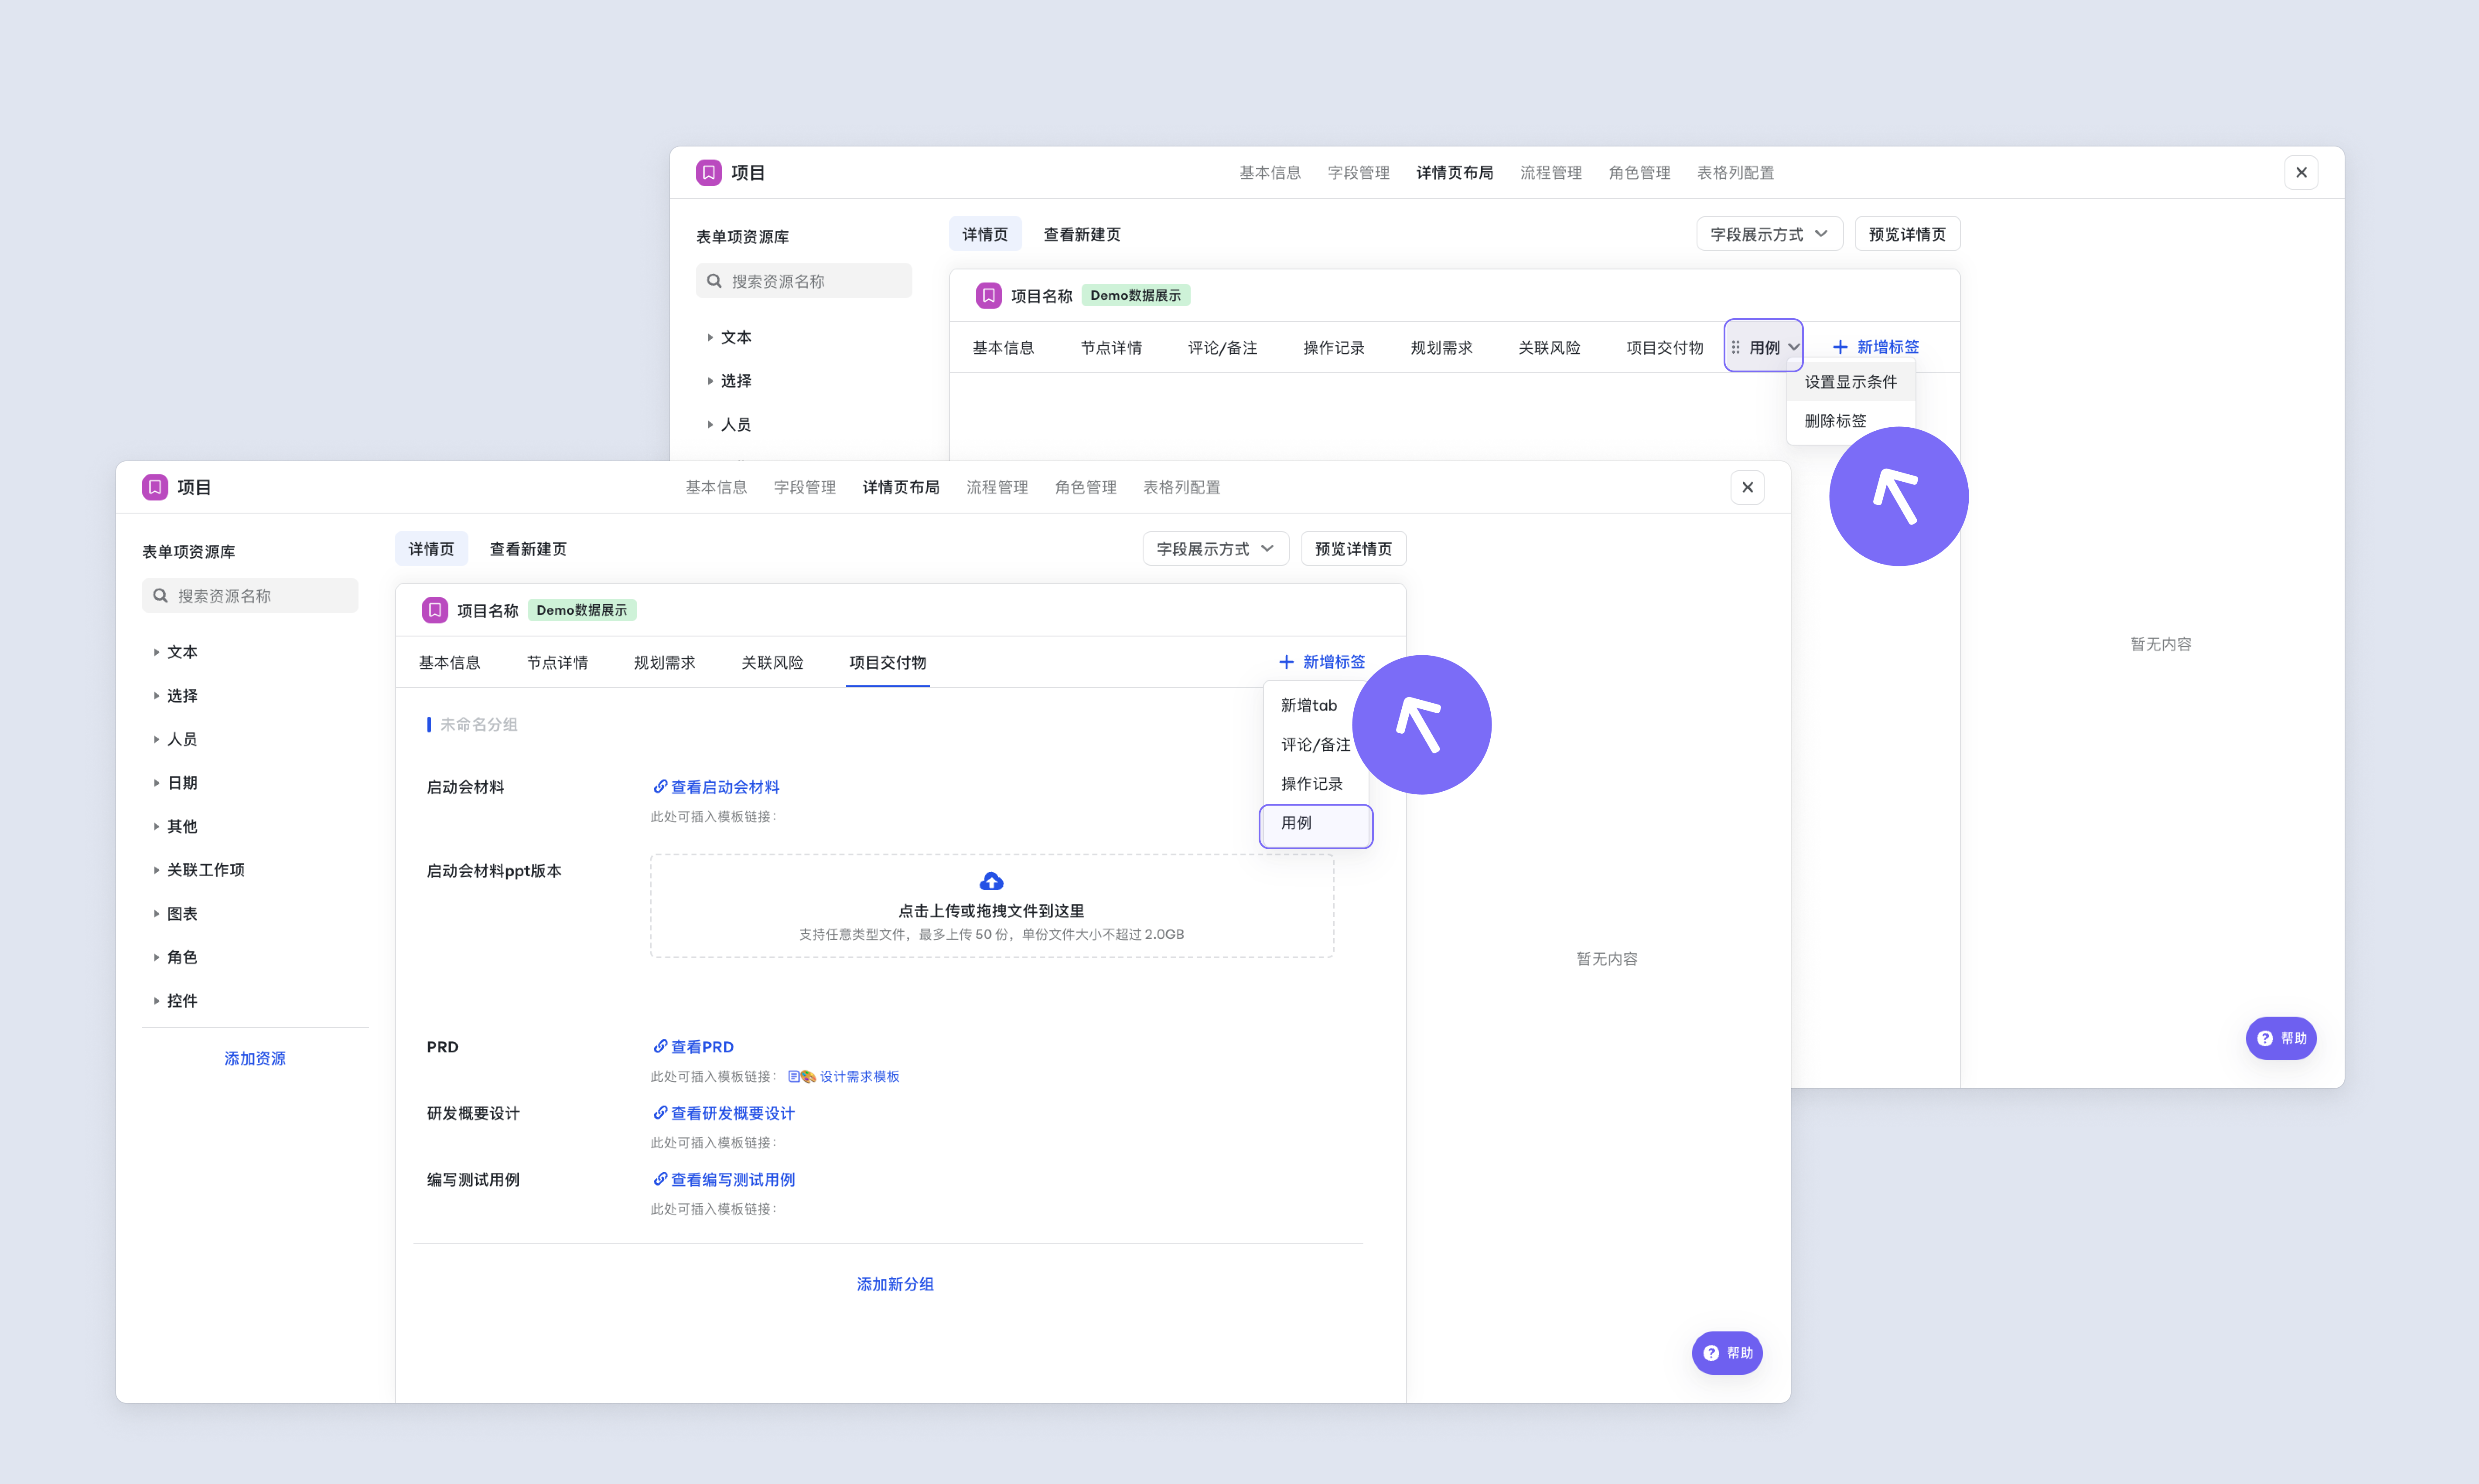This screenshot has width=2479, height=1484.
Task: Click the link icon next to 查看PRD
Action: click(x=660, y=1047)
